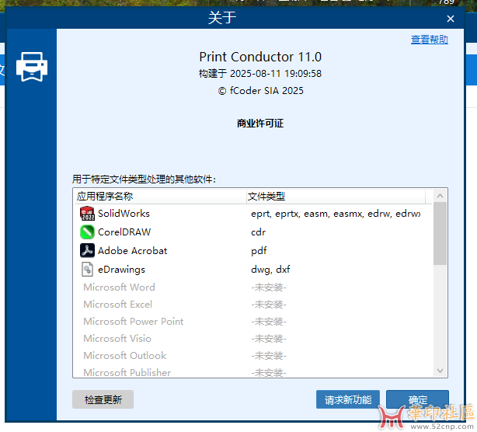Select the Microsoft Publisher row
The image size is (477, 432).
pos(252,372)
